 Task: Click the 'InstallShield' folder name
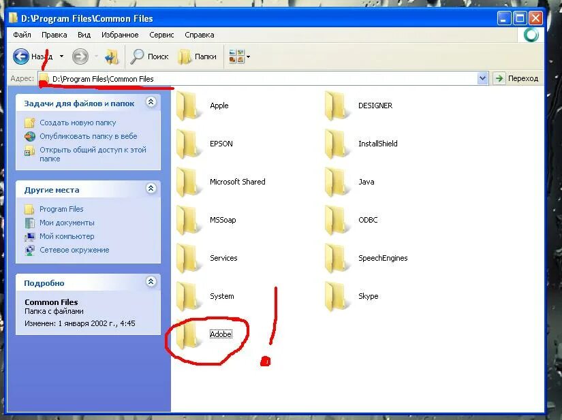pos(378,144)
